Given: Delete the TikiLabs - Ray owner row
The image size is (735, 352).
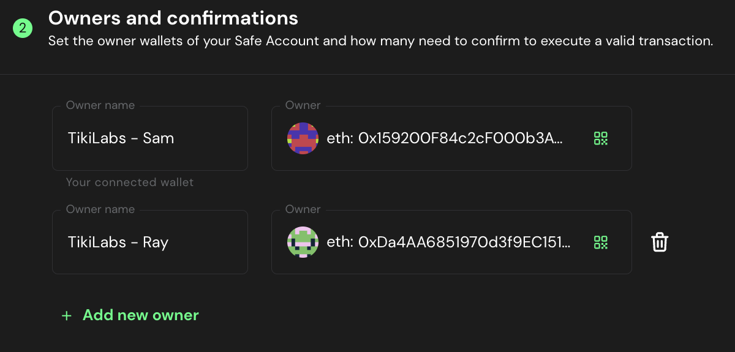Looking at the screenshot, I should click(x=659, y=242).
